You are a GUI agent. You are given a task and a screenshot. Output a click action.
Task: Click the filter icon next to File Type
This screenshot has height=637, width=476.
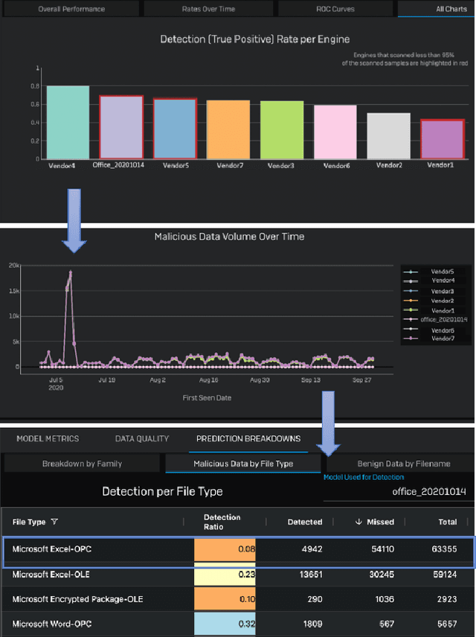[54, 522]
